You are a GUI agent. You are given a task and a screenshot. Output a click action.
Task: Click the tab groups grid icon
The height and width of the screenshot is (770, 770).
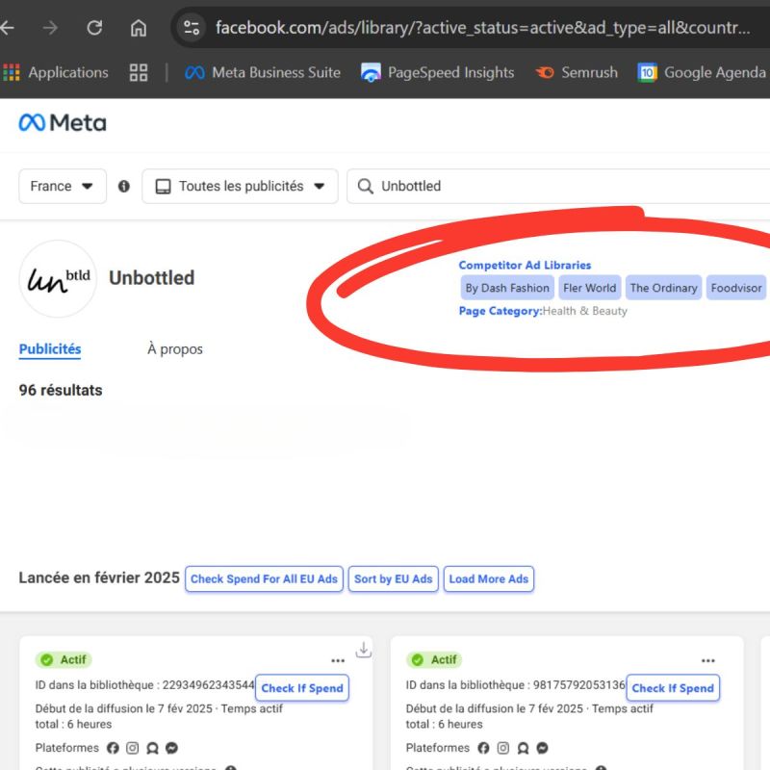coord(139,73)
